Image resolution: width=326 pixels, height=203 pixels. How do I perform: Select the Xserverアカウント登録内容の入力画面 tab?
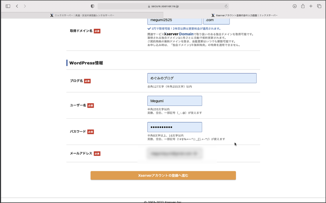tap(244, 15)
